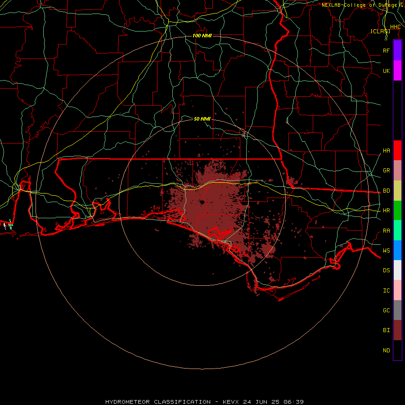Click the BI dark red legend swatch

(x=397, y=330)
